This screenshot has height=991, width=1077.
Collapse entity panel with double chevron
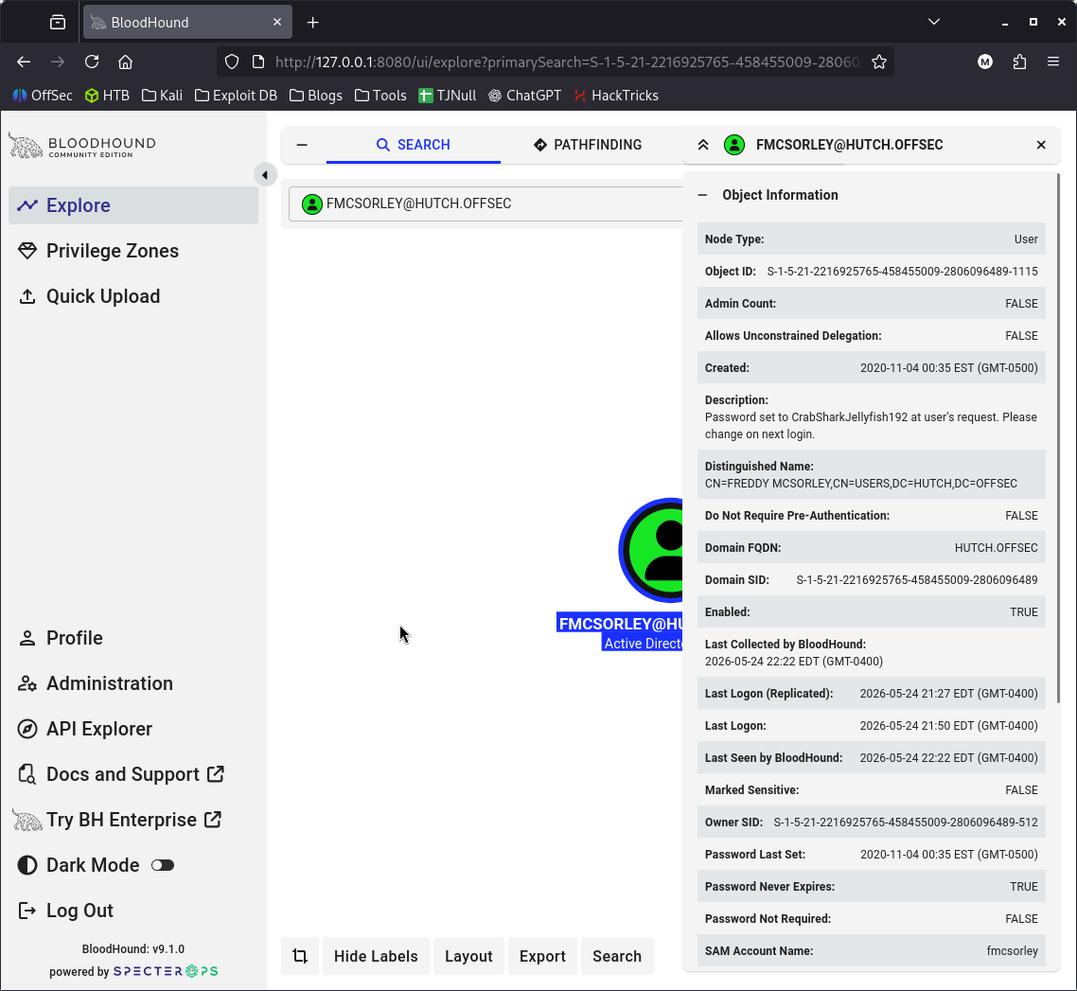[x=703, y=145]
